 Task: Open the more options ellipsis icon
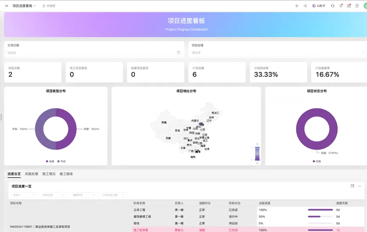[x=359, y=186]
